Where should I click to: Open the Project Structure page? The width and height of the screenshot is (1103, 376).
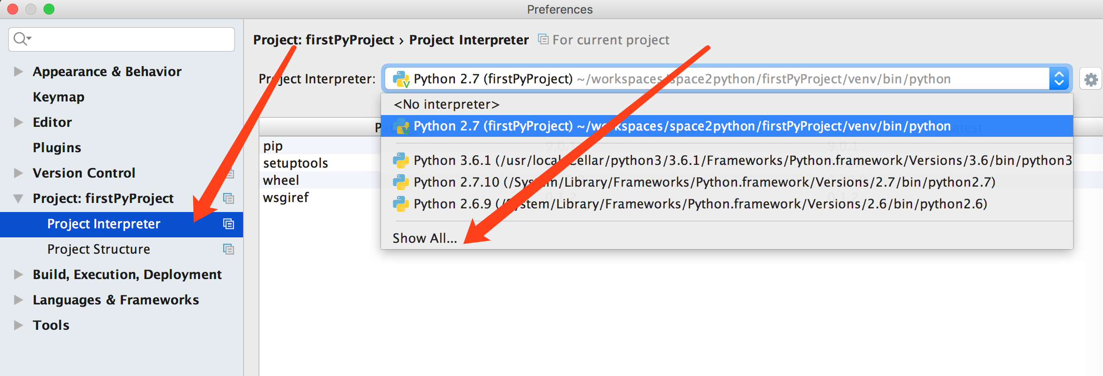(99, 249)
